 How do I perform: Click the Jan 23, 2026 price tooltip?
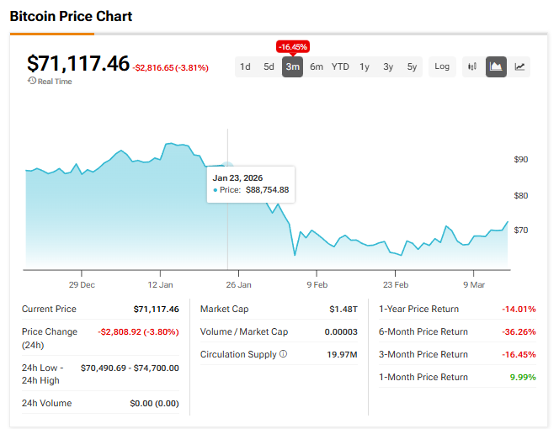(251, 183)
